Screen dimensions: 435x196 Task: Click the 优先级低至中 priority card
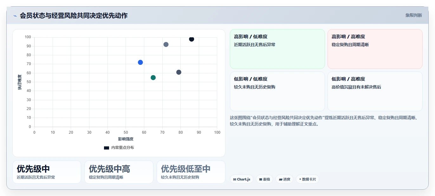pos(191,172)
